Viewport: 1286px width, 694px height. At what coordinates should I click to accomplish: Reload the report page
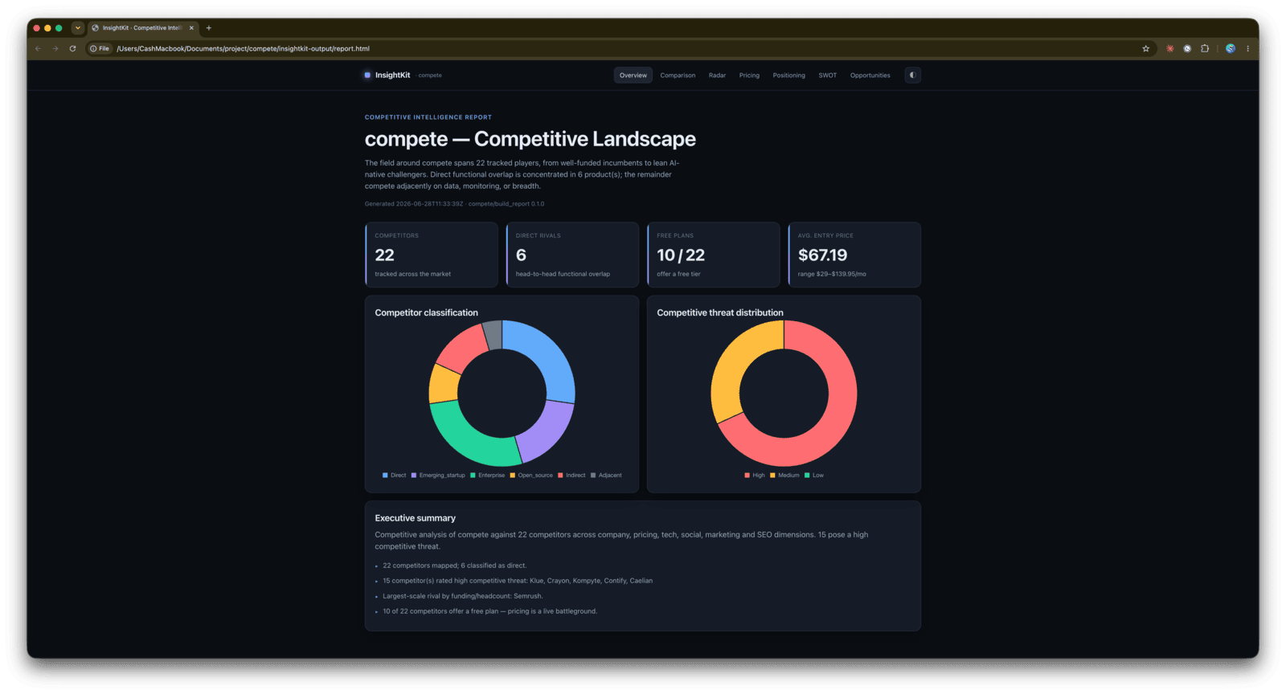click(x=73, y=49)
